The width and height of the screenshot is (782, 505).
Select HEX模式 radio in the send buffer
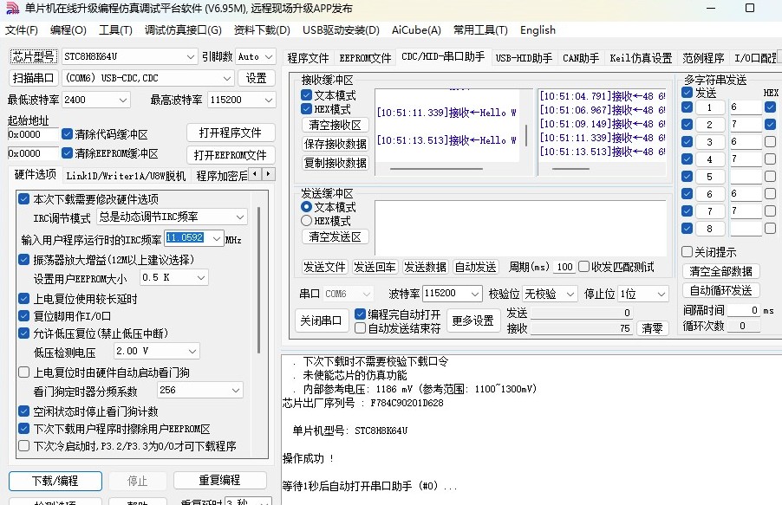coord(307,221)
